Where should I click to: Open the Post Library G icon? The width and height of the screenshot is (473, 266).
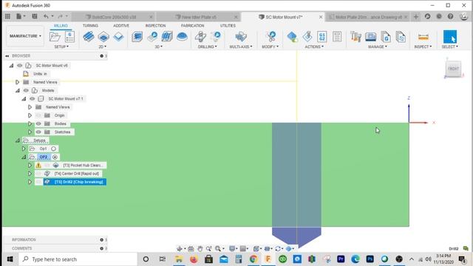[x=386, y=37]
